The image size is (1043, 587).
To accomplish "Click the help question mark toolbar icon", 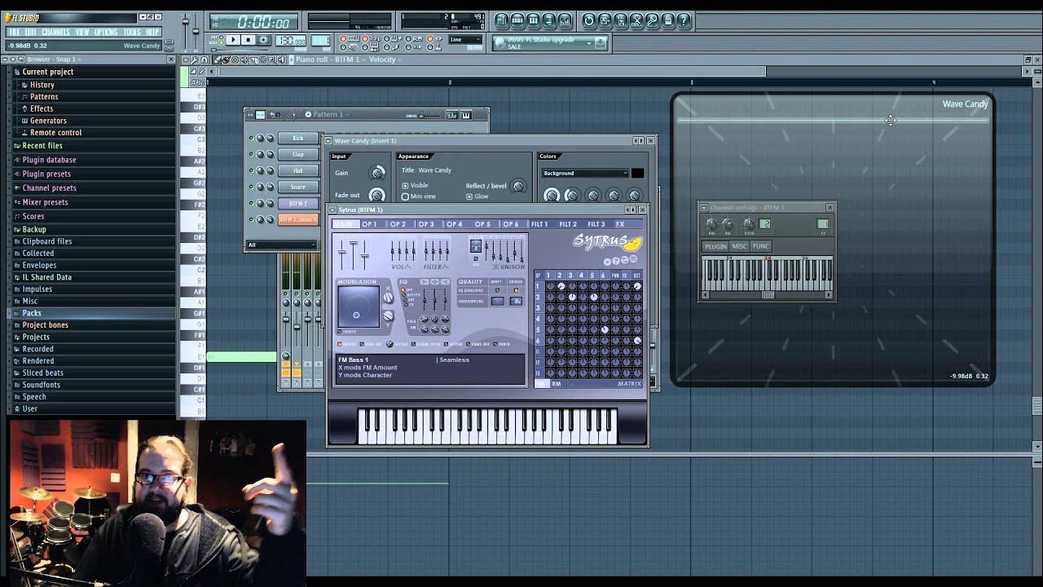I will point(684,20).
